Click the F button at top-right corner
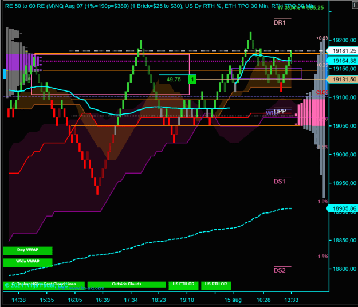The image size is (358, 307). (x=355, y=5)
